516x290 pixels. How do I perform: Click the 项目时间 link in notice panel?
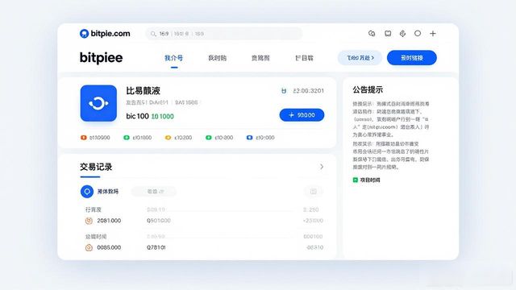coord(370,180)
